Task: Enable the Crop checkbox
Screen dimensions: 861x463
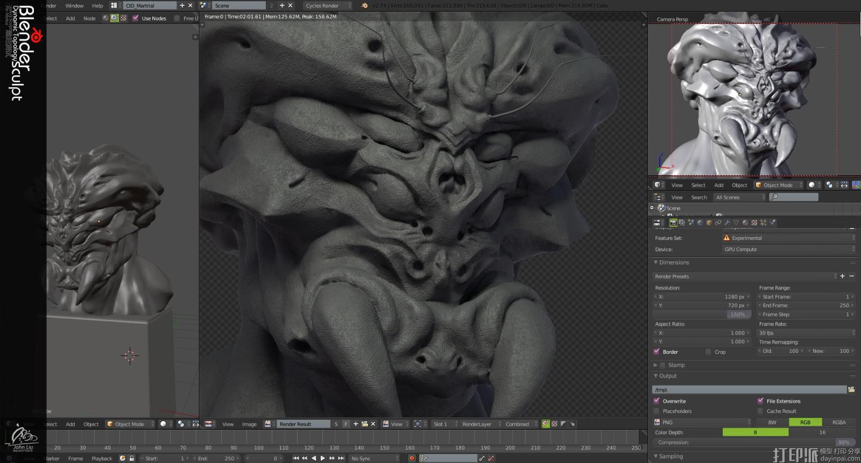Action: (708, 352)
